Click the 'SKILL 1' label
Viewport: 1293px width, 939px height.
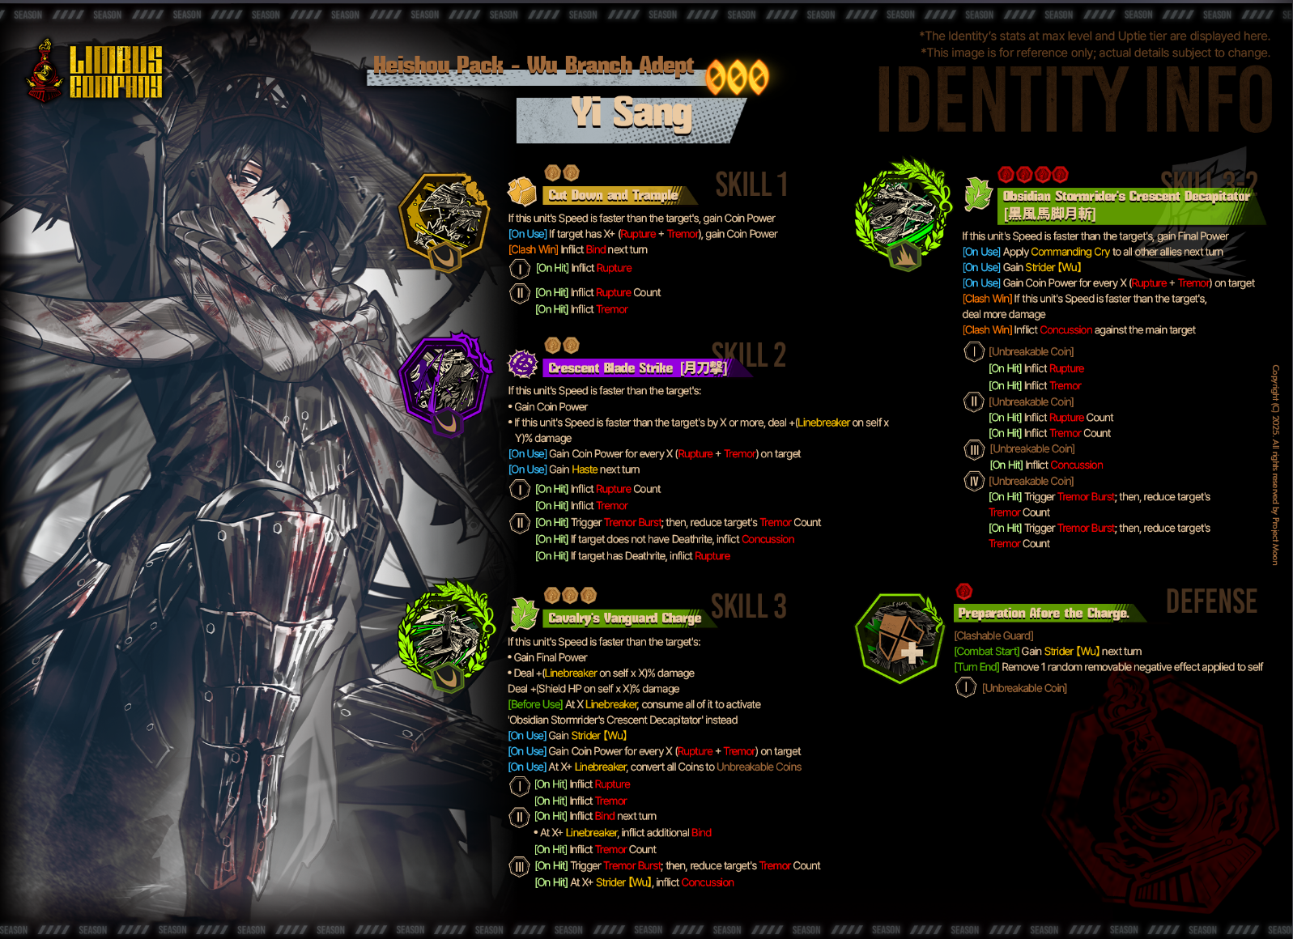(751, 185)
